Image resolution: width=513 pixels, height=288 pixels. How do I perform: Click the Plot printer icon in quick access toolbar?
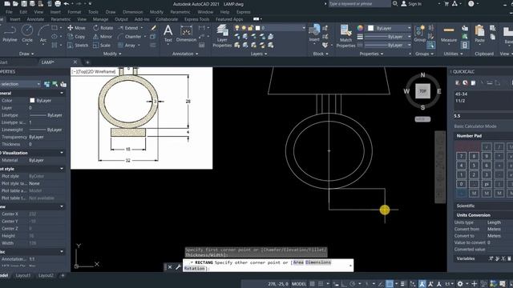pyautogui.click(x=58, y=3)
